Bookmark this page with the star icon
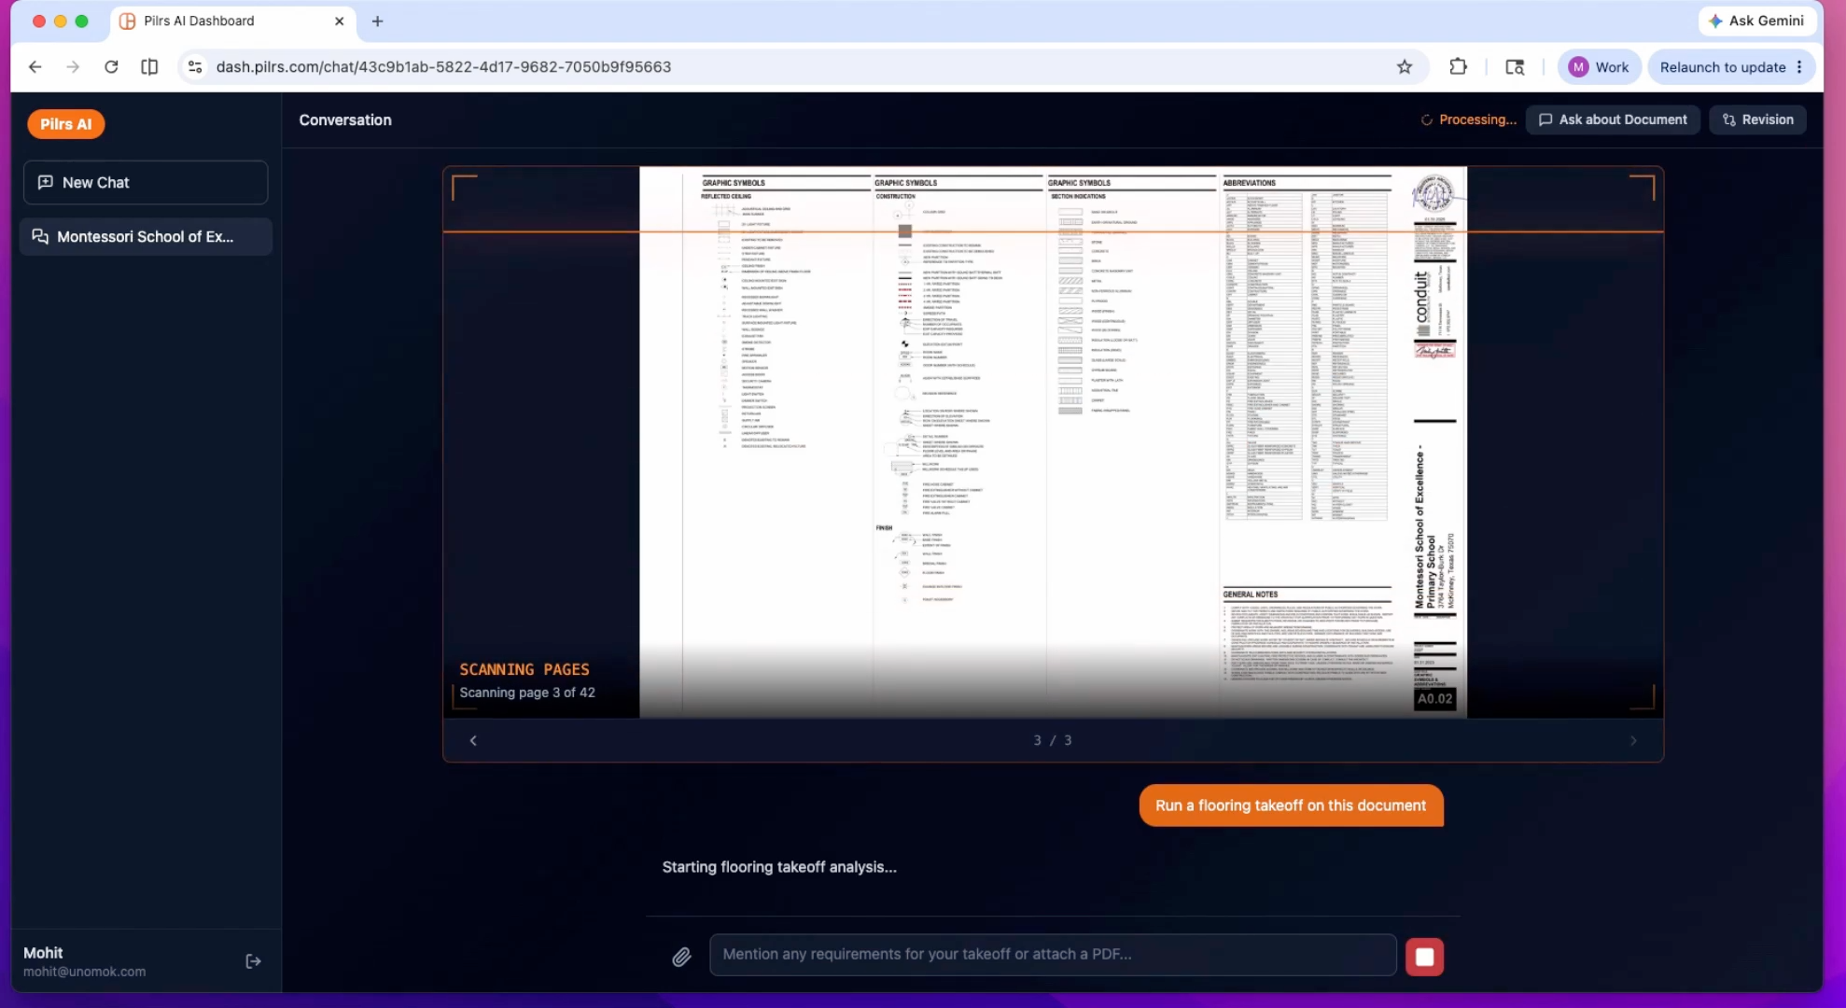 1405,67
